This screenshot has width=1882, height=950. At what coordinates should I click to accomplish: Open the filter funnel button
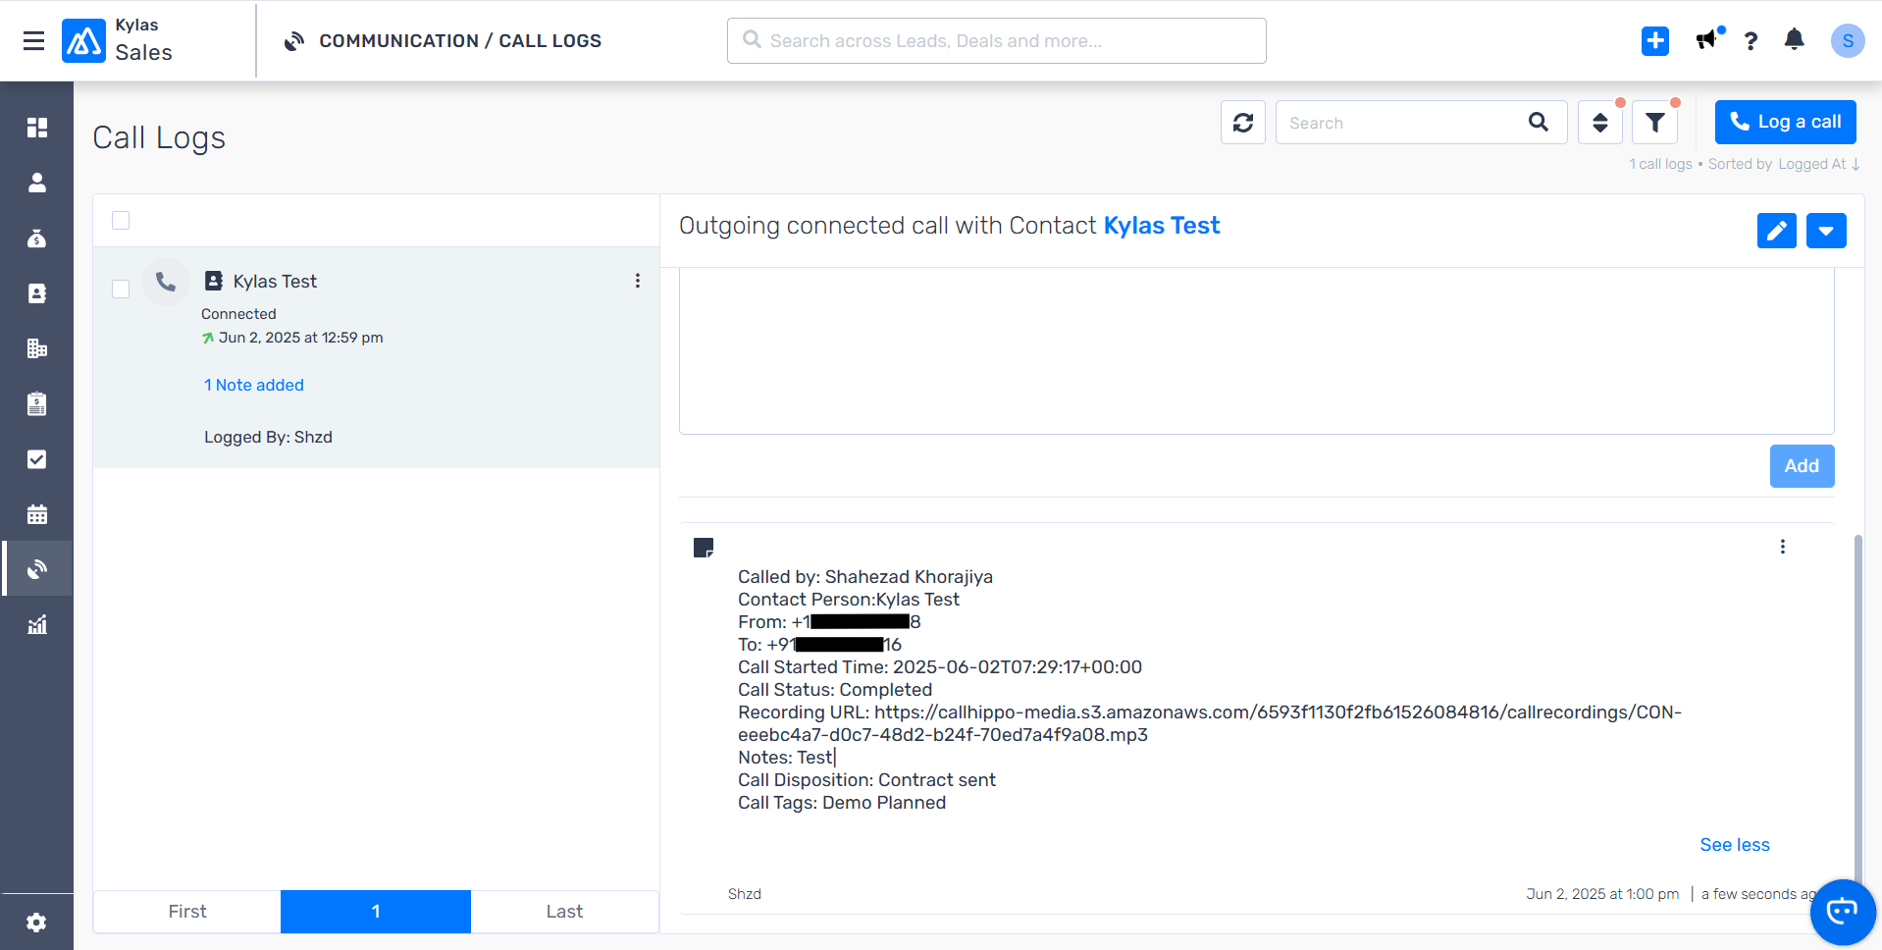tap(1654, 123)
